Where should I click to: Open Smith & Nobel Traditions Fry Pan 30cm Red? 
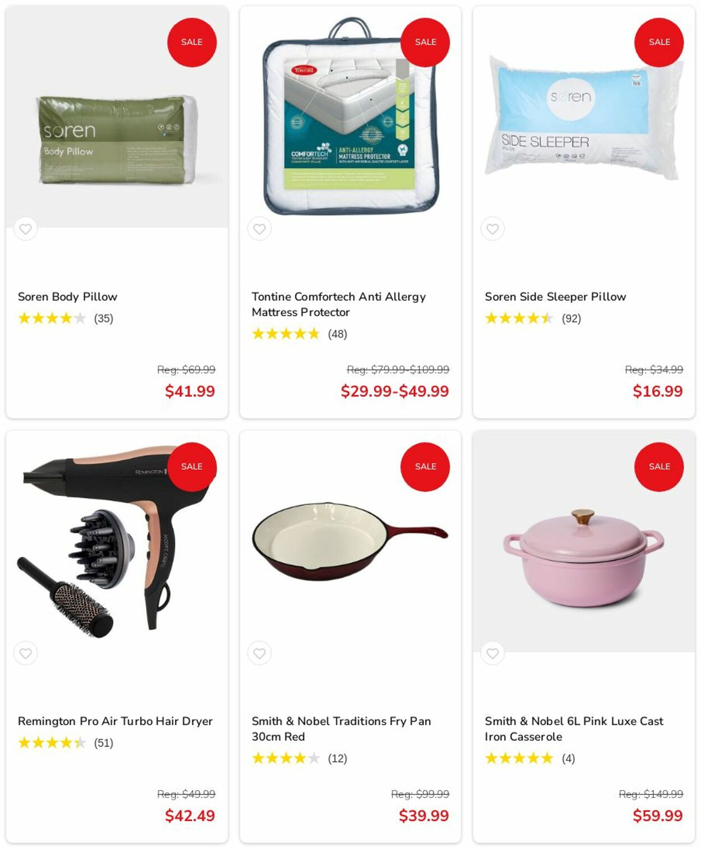click(x=341, y=729)
